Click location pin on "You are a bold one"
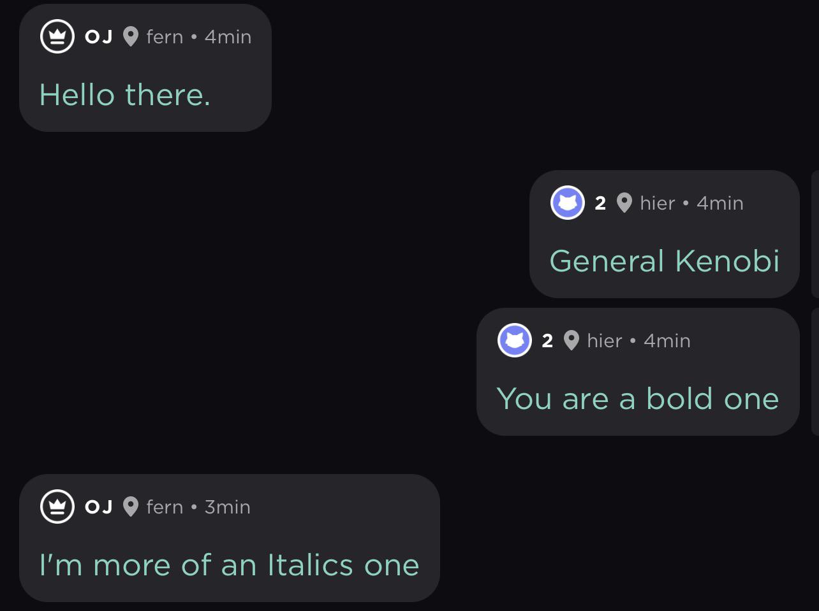This screenshot has height=611, width=819. (x=572, y=341)
